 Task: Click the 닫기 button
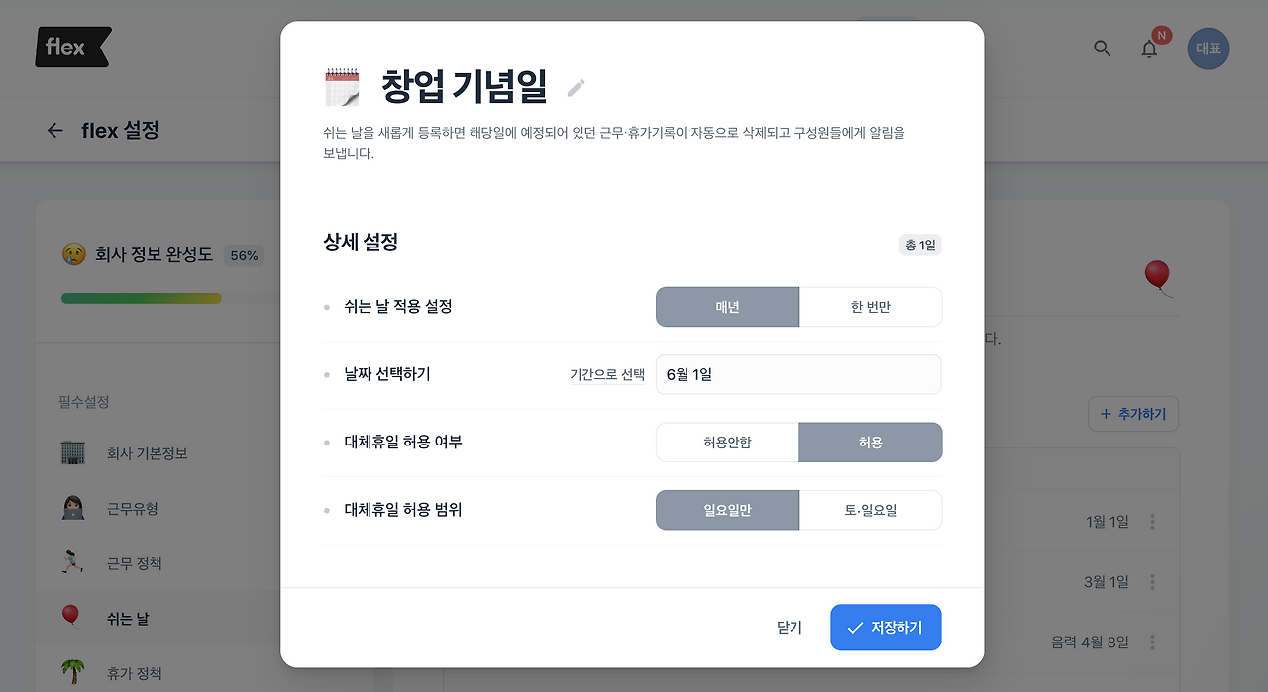pyautogui.click(x=790, y=628)
